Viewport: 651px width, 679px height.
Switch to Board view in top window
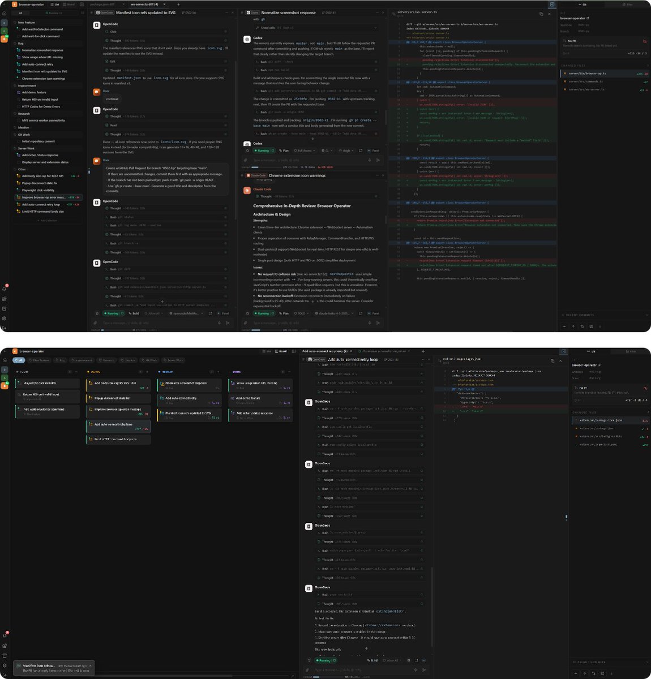70,4
